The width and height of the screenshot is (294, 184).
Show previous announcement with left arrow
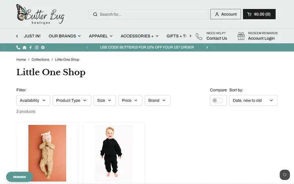[87, 47]
